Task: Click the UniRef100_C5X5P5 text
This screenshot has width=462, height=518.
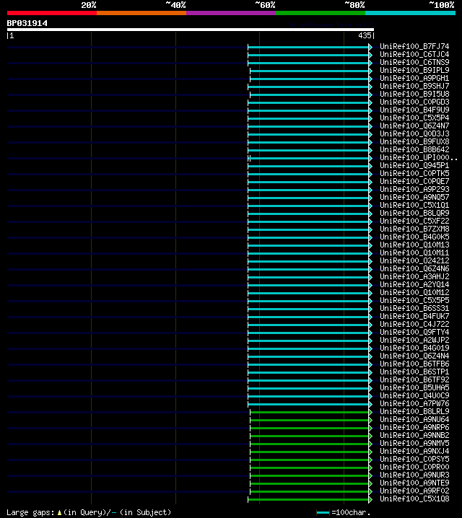Action: [414, 300]
